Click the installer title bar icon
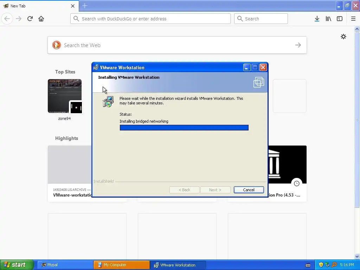 click(96, 67)
